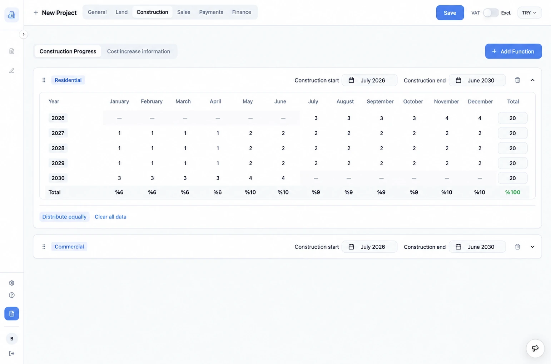Switch to the General tab
This screenshot has height=364, width=551.
point(97,12)
